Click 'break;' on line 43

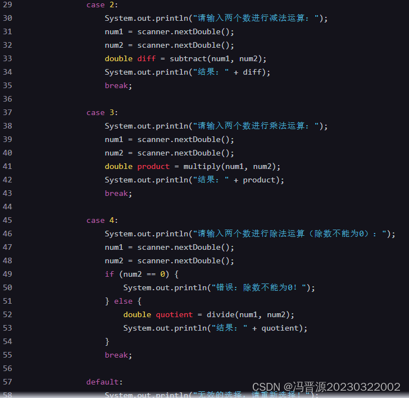(x=119, y=194)
